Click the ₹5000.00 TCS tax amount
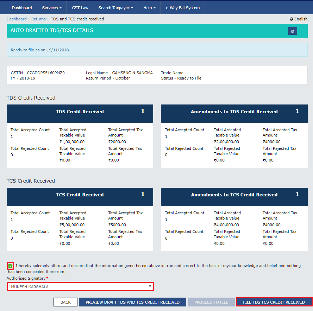Image resolution: width=313 pixels, height=311 pixels. (117, 225)
